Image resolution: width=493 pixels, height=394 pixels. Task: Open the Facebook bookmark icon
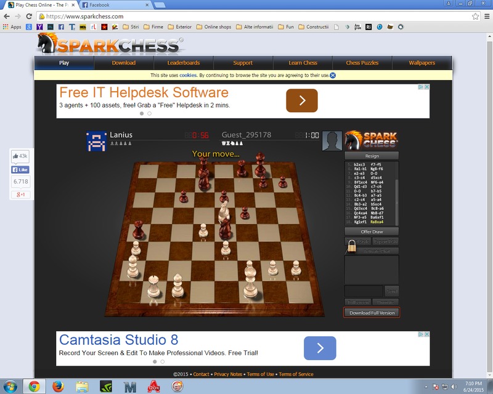(x=61, y=27)
